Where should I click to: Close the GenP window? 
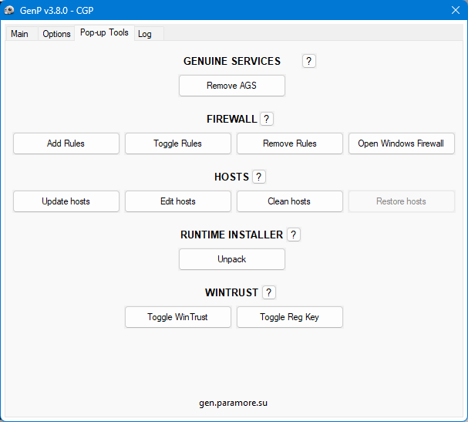[456, 10]
